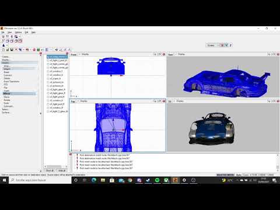
Task: Open Spotify from the Windows taskbar
Action: 157,180
